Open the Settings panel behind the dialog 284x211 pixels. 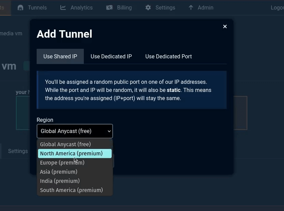[x=18, y=151]
